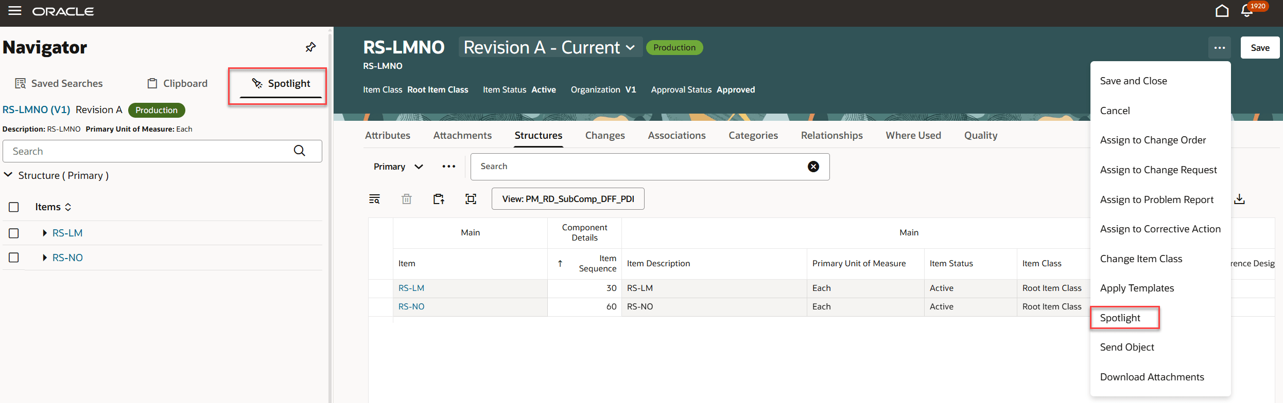Viewport: 1283px width, 403px height.
Task: Open the Associations tab
Action: (677, 135)
